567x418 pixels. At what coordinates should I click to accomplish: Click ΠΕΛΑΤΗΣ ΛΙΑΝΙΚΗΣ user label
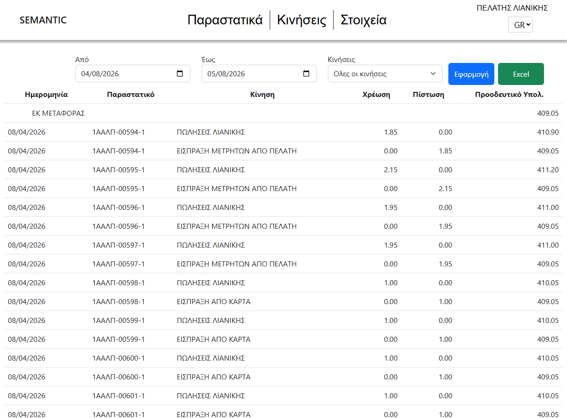(512, 8)
